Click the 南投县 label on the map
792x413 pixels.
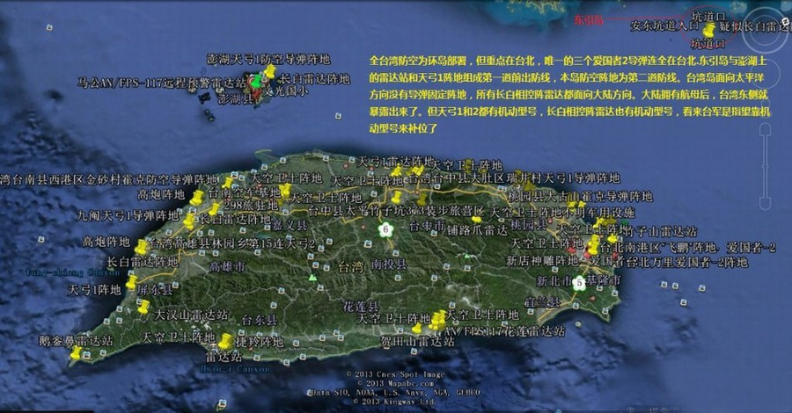pos(388,264)
